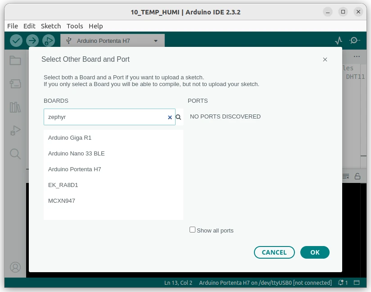Click the Upload arrow button
The height and width of the screenshot is (292, 371).
coord(32,41)
